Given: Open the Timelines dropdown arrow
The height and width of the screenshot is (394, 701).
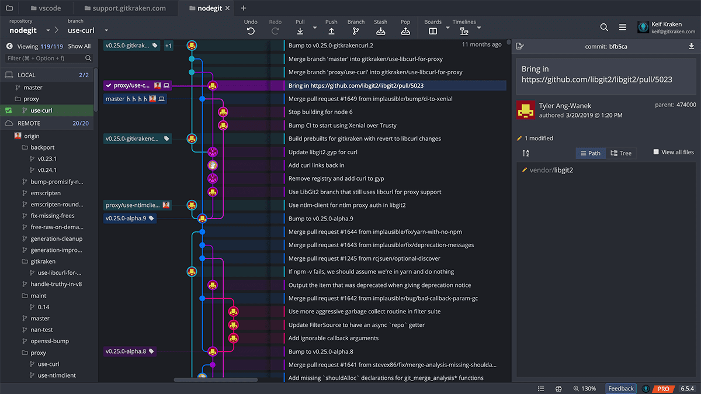Looking at the screenshot, I should coord(479,27).
